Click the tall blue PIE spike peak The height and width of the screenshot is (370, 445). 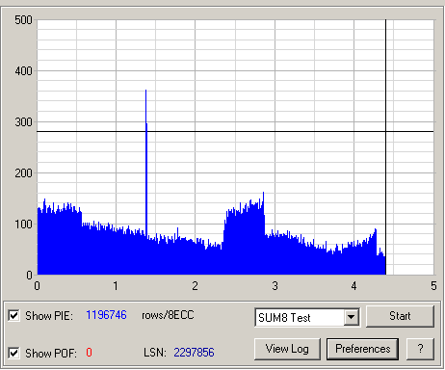[x=146, y=92]
